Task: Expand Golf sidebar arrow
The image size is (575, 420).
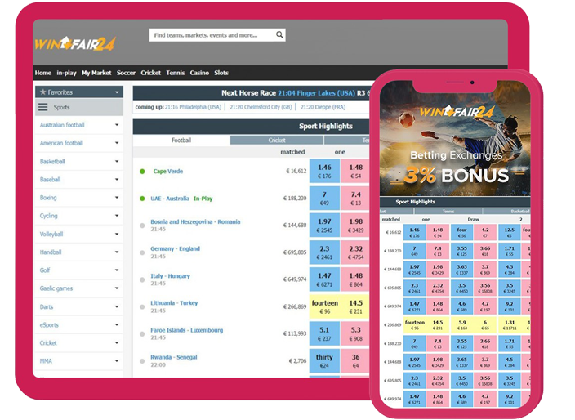Action: pyautogui.click(x=117, y=270)
